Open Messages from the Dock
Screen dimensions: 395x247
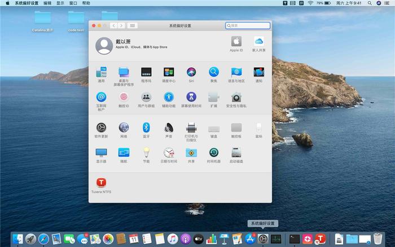(x=82, y=239)
